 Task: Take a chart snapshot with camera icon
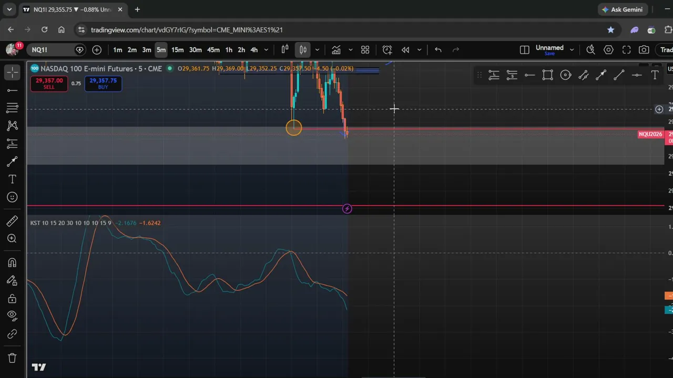[644, 50]
